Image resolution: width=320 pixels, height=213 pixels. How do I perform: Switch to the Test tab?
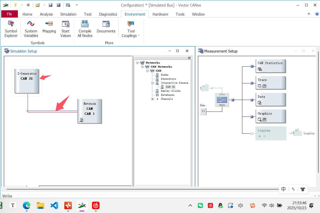coord(88,14)
